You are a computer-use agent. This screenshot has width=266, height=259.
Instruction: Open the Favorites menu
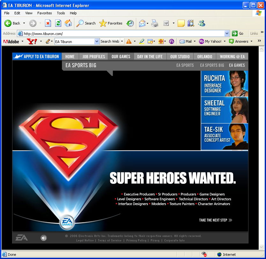click(44, 13)
